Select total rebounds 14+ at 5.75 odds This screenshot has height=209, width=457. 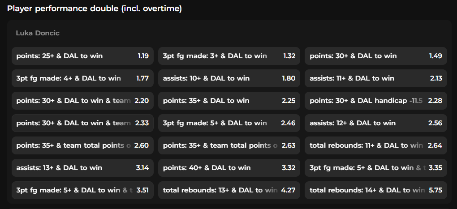point(376,190)
